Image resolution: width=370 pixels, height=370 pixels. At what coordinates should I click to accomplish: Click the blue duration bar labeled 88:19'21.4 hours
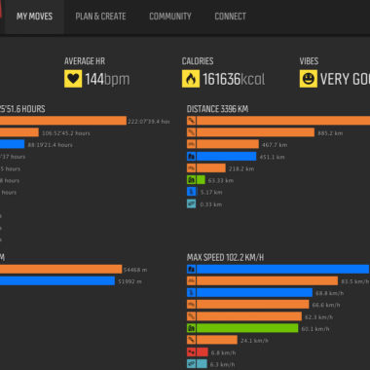[x=12, y=144]
